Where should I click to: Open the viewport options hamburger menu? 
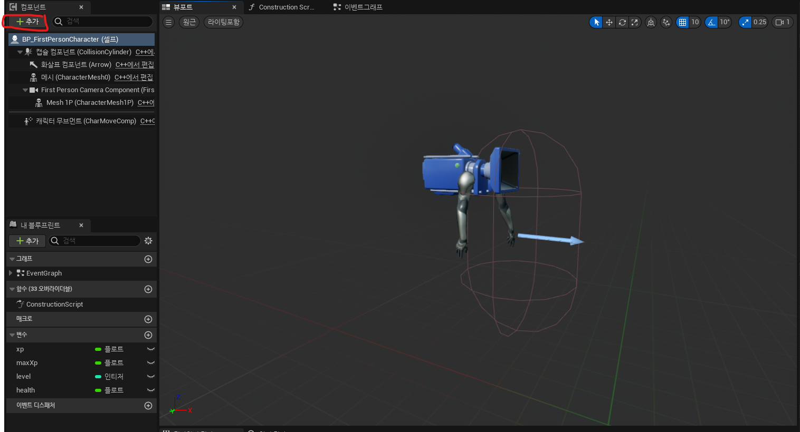[168, 22]
